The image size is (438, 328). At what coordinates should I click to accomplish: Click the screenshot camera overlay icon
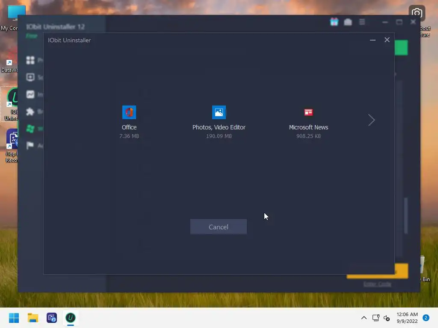tap(417, 13)
